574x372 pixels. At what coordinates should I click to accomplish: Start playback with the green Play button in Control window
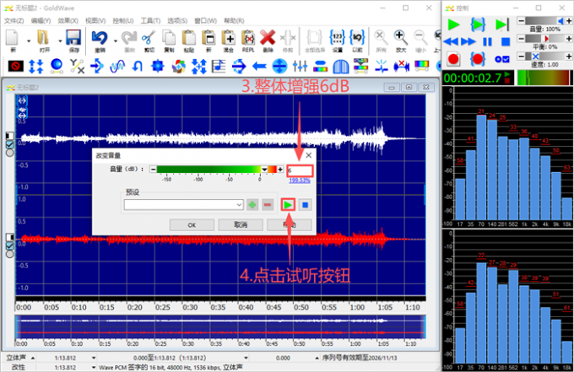coord(453,24)
